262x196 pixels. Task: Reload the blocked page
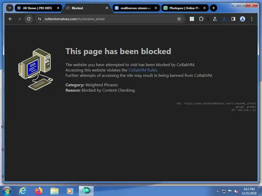29,19
